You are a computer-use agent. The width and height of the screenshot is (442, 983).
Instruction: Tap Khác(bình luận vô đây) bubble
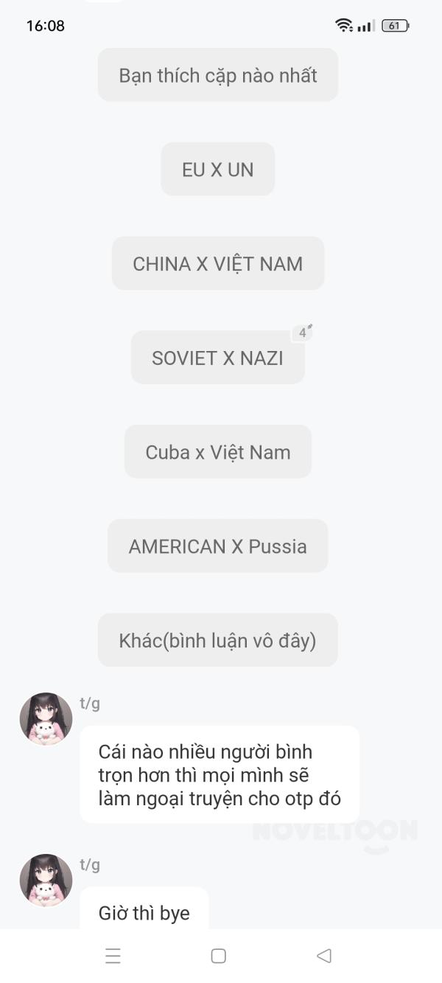(218, 640)
